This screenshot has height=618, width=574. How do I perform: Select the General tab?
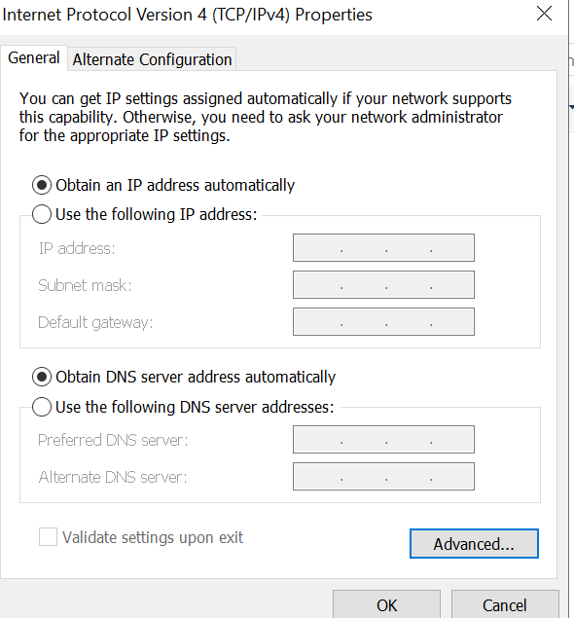(x=34, y=58)
